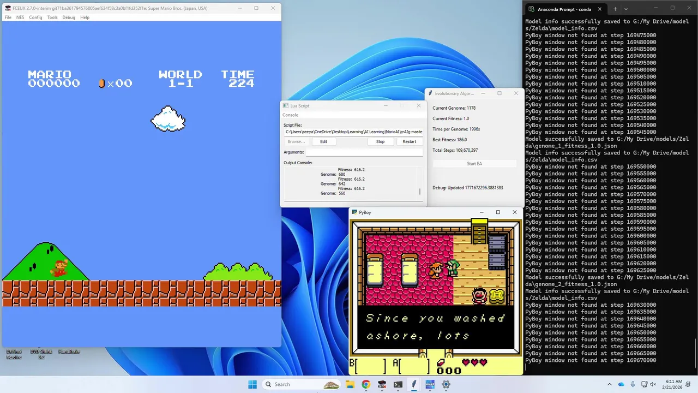
Task: Click the 'genome_2_fitness_1.0.json' terminal line
Action: [571, 284]
